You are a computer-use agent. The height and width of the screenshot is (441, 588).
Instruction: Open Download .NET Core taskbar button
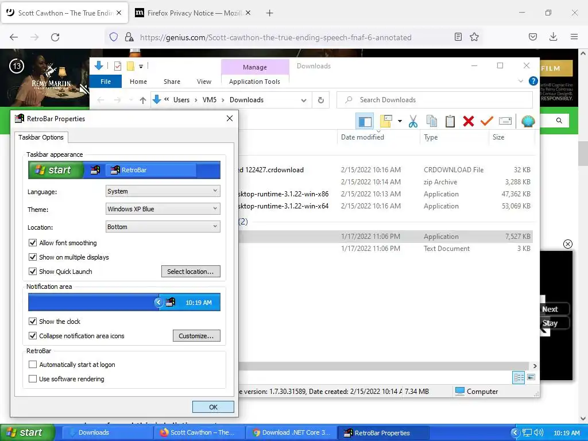(x=292, y=433)
